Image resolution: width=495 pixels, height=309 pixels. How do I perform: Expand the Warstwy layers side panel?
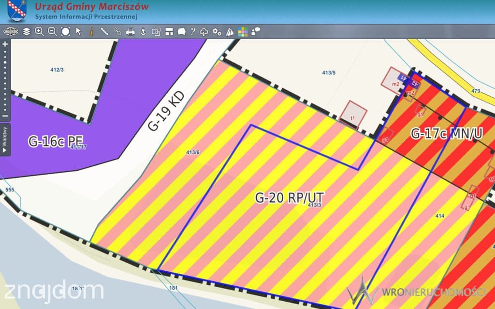(x=5, y=140)
